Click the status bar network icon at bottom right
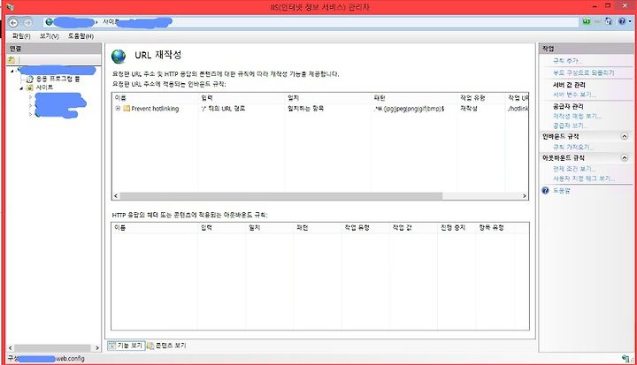This screenshot has height=365, width=637. point(627,359)
